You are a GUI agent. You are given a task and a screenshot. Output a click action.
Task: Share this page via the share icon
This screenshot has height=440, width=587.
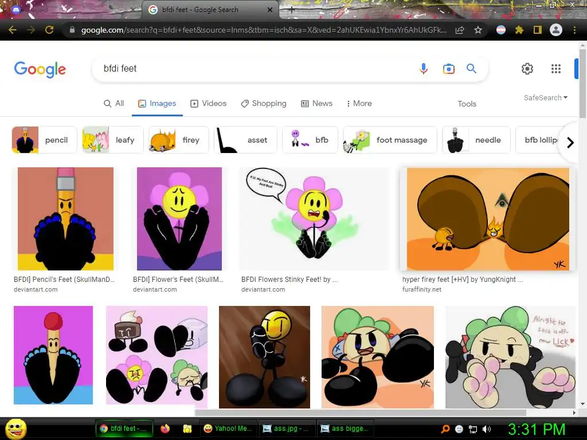460,30
